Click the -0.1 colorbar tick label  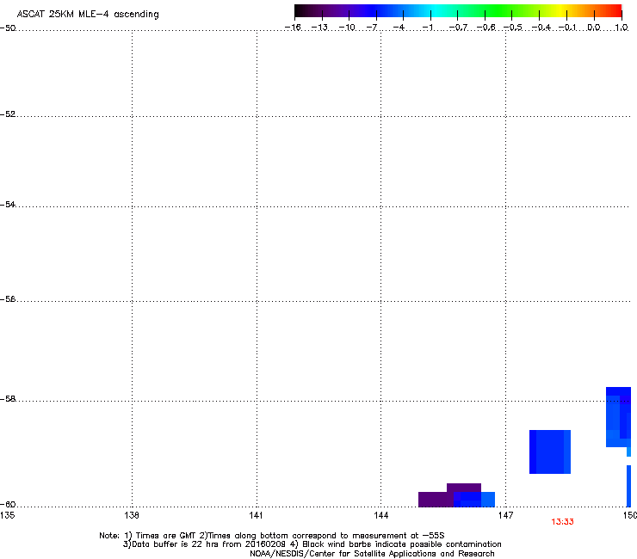pyautogui.click(x=567, y=28)
